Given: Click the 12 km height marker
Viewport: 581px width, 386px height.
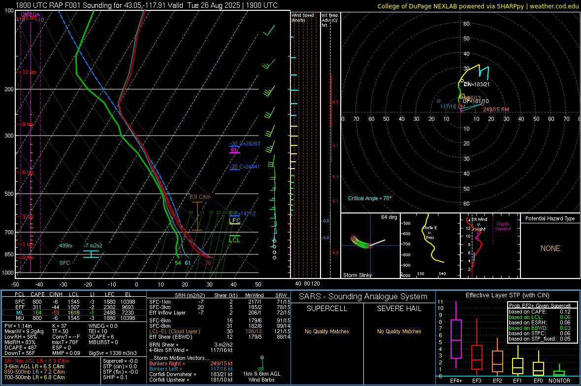Looking at the screenshot, I should coord(29,72).
